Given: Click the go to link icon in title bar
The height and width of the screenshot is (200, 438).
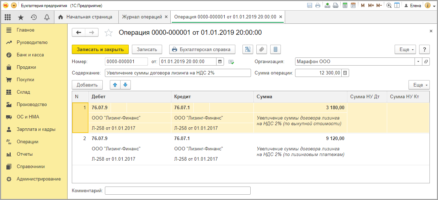Looking at the screenshot, I should click(335, 5).
